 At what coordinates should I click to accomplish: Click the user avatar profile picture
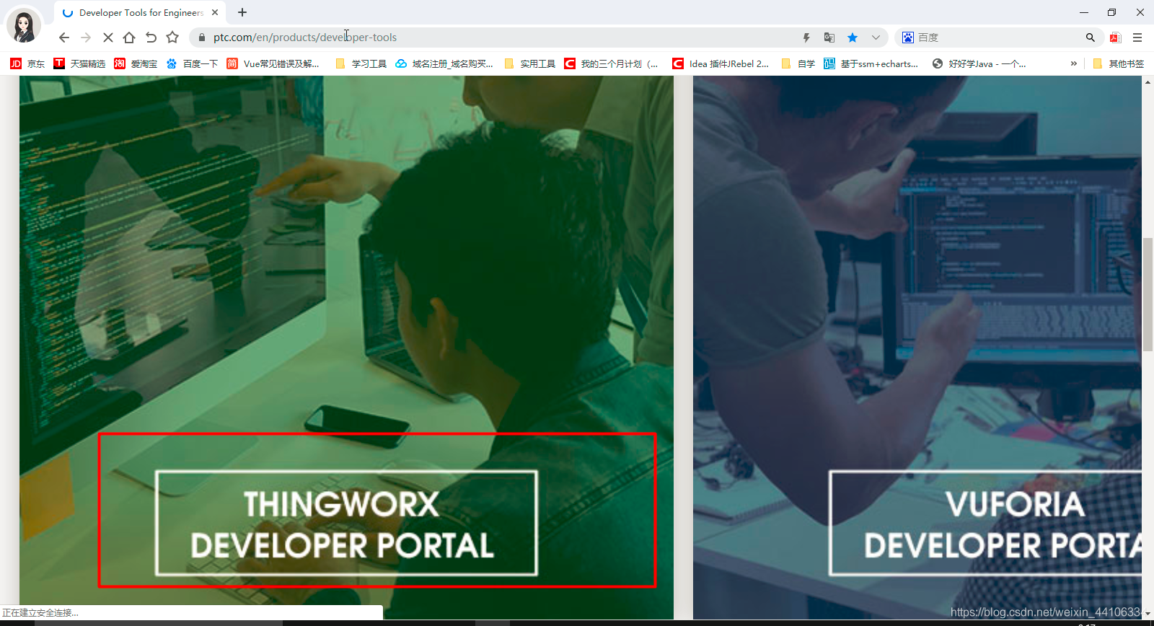click(x=24, y=25)
